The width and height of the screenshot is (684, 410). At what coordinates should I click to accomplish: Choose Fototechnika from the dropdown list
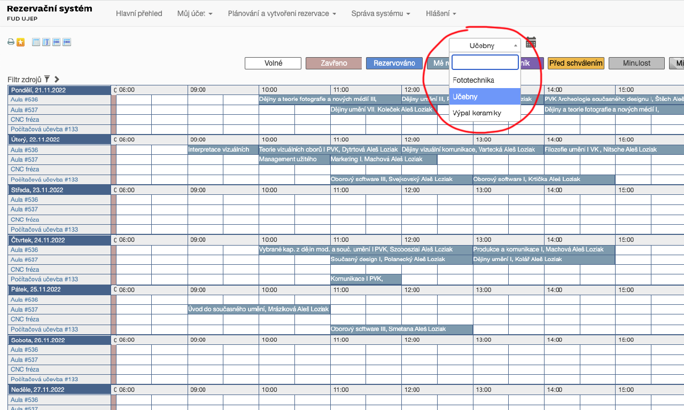(x=473, y=80)
